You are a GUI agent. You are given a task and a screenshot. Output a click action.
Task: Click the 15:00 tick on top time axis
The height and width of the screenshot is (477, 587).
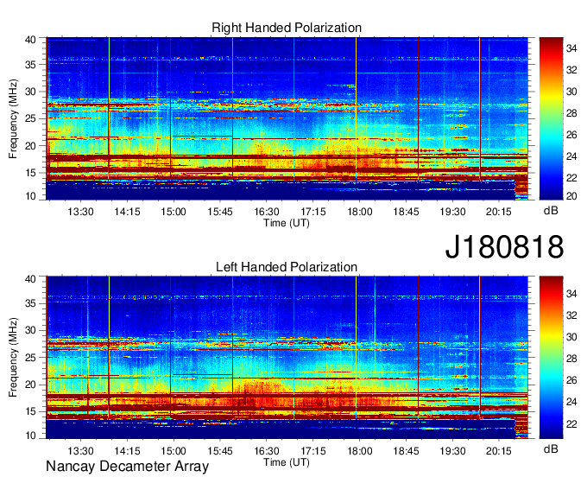click(174, 212)
